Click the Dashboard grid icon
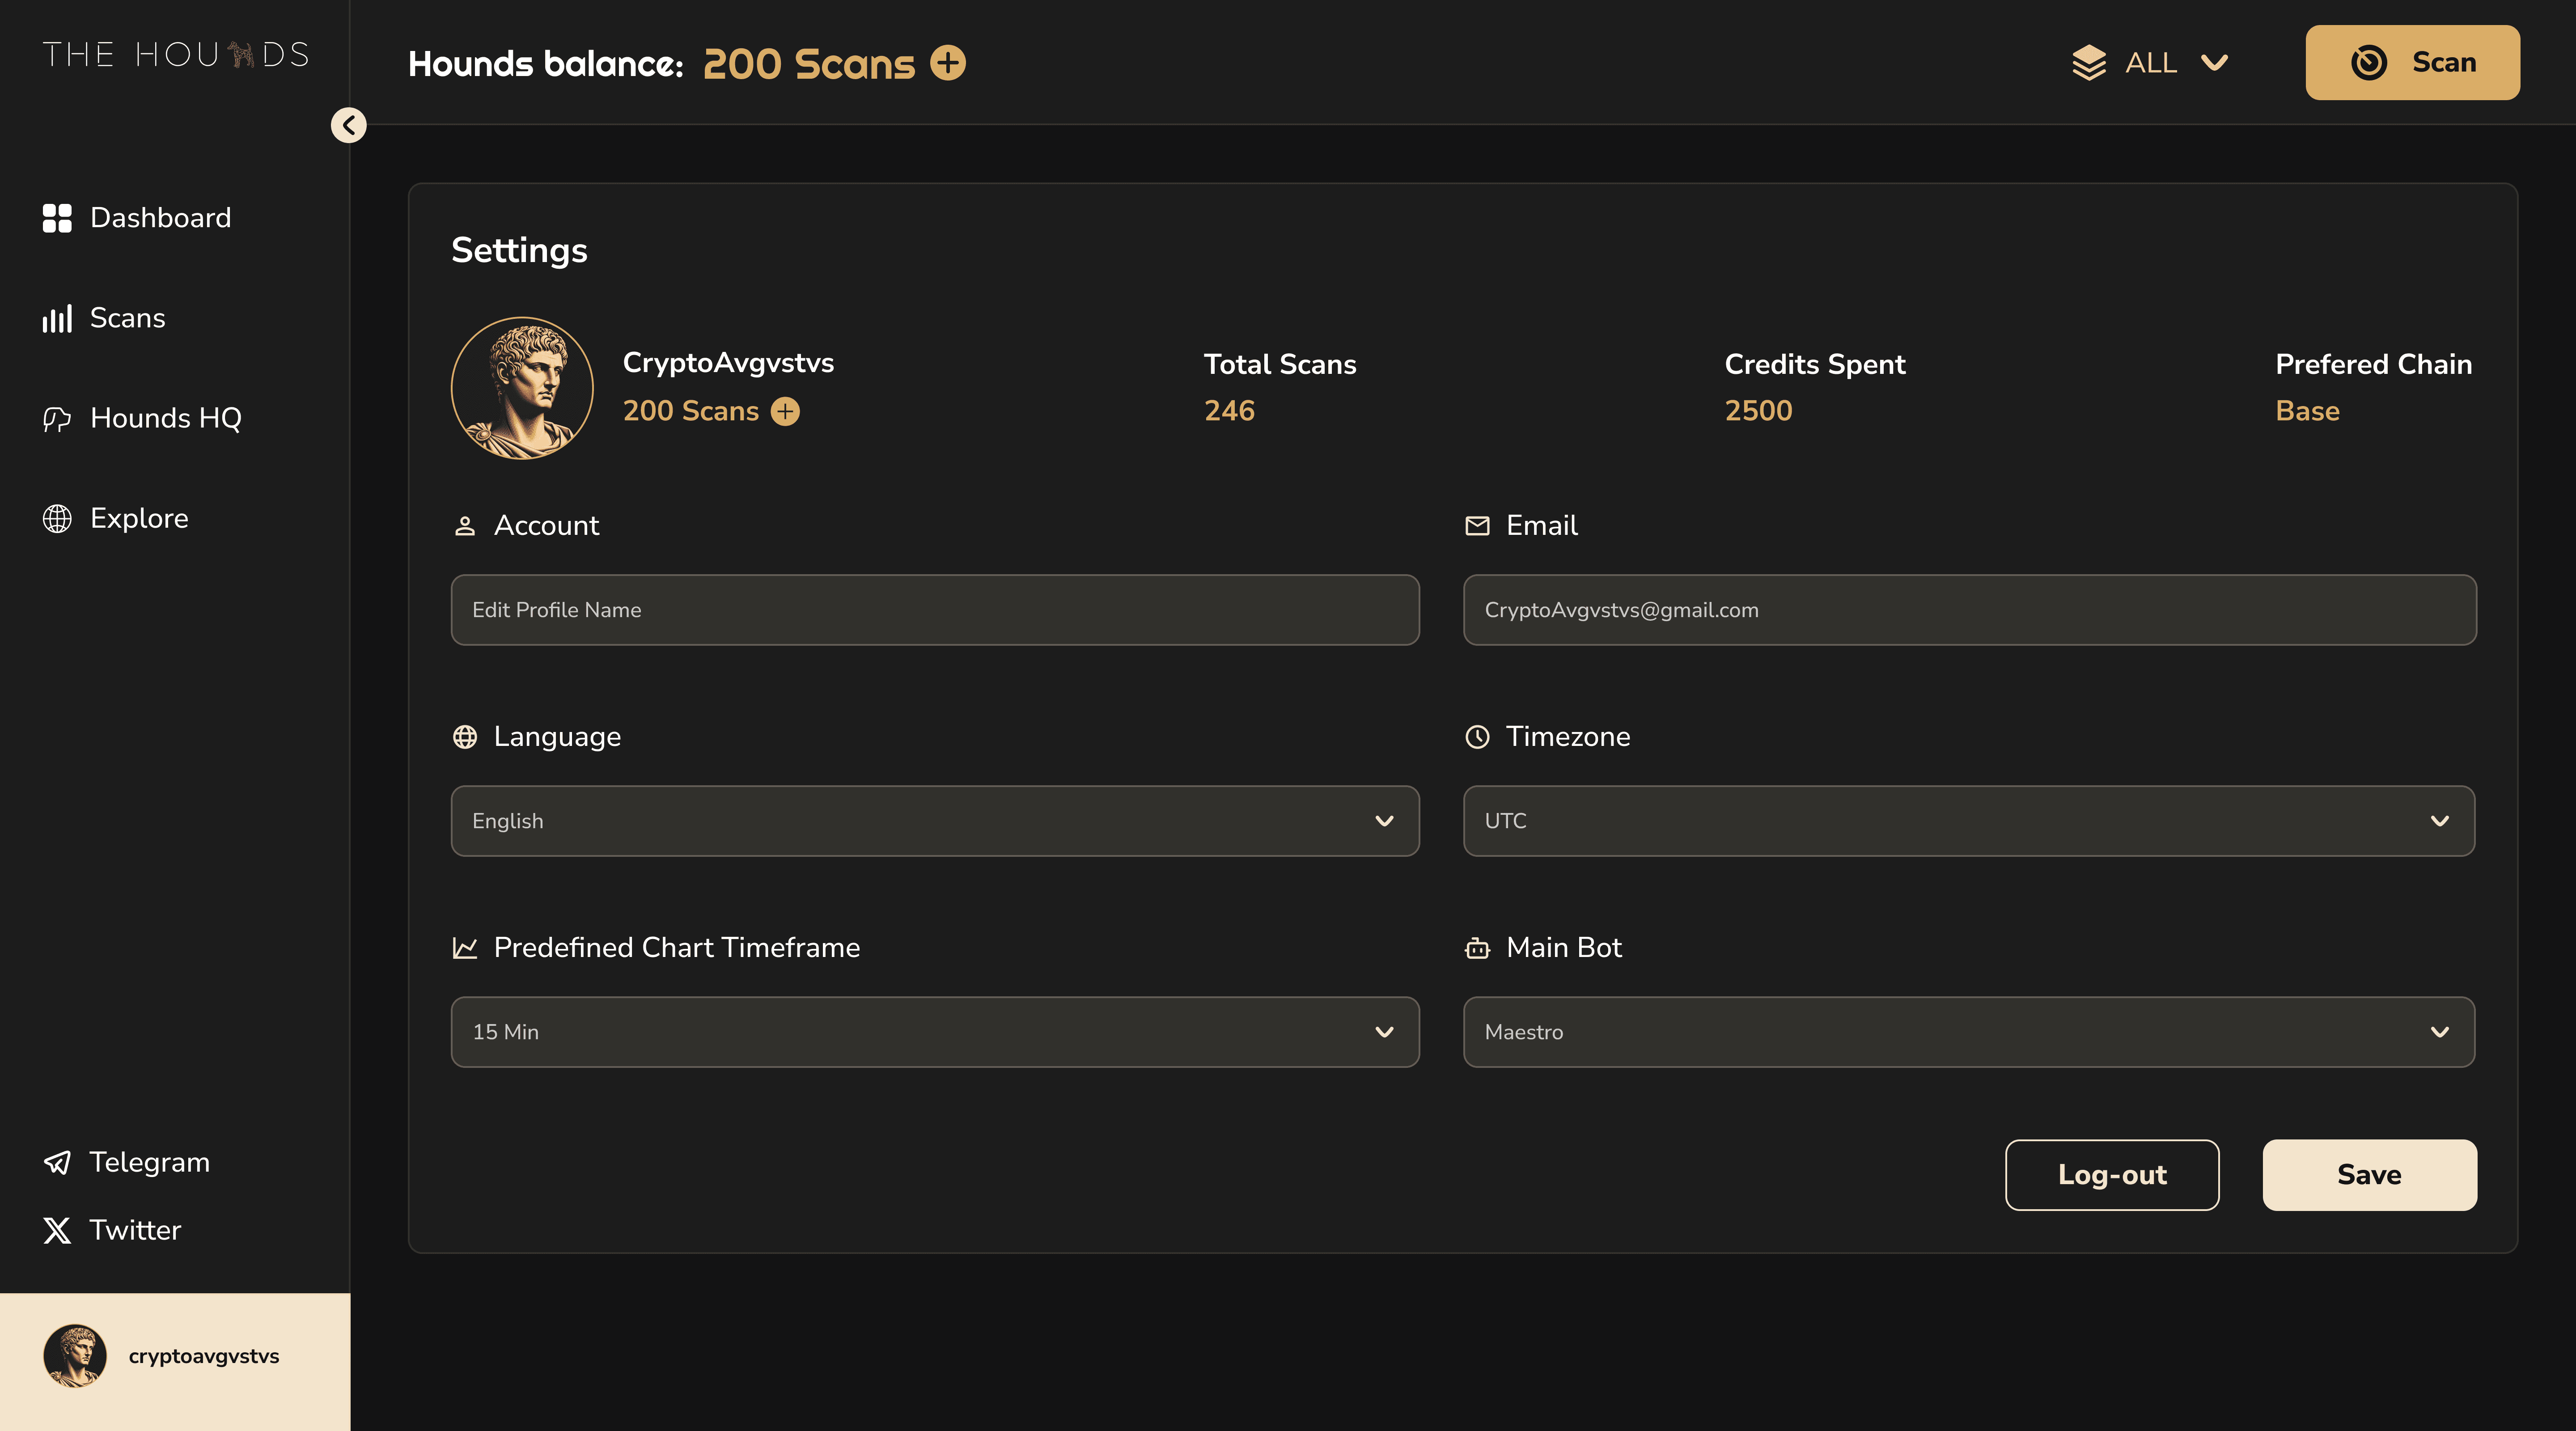This screenshot has width=2576, height=1431. [x=57, y=218]
